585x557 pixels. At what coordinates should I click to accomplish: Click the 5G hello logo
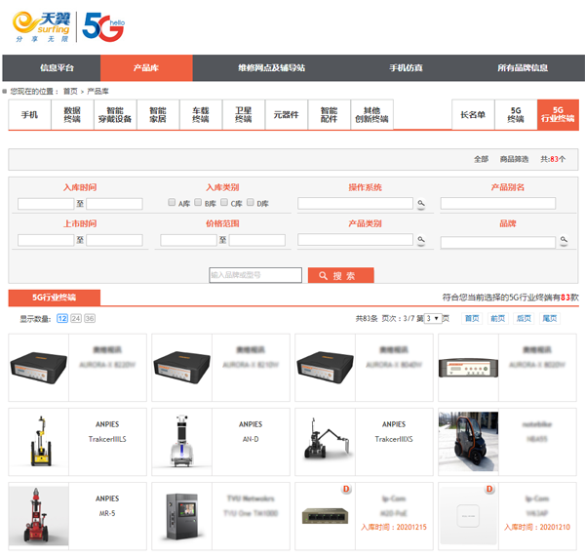tap(102, 27)
